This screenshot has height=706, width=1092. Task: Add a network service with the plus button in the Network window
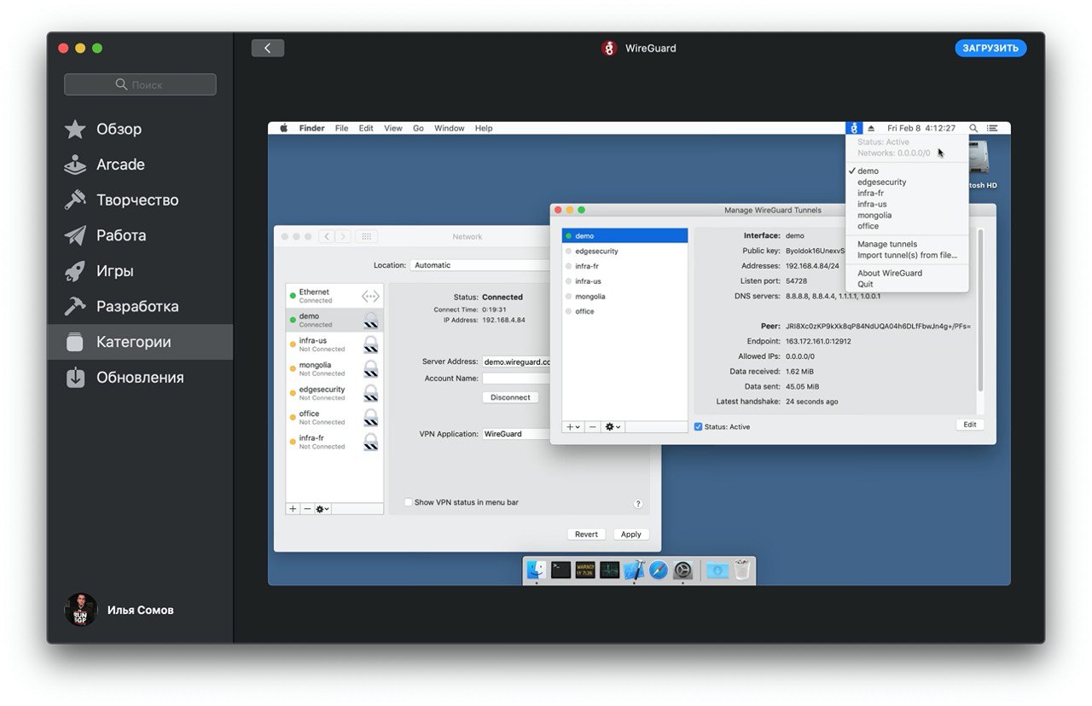click(293, 509)
